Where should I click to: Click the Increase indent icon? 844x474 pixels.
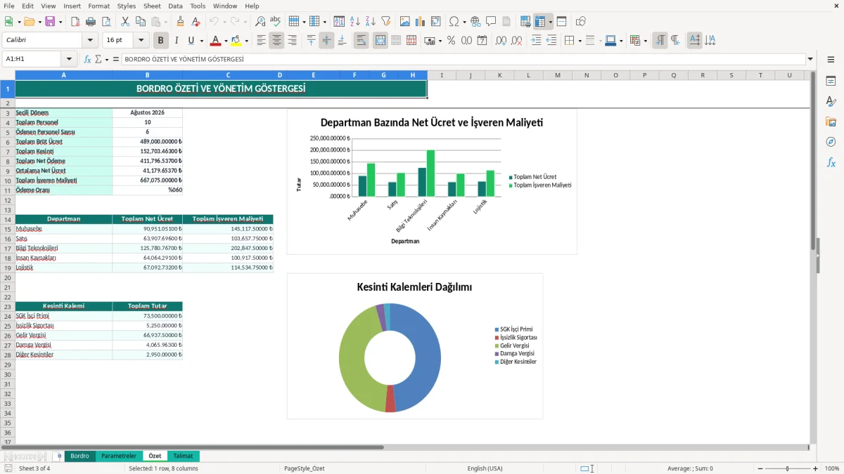point(535,41)
